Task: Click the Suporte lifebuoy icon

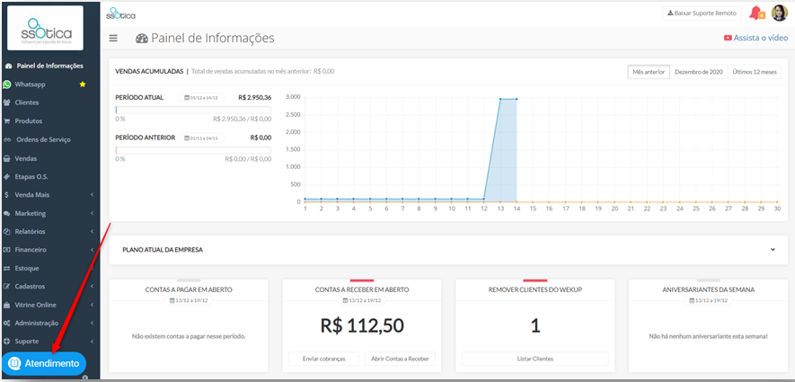Action: point(7,342)
